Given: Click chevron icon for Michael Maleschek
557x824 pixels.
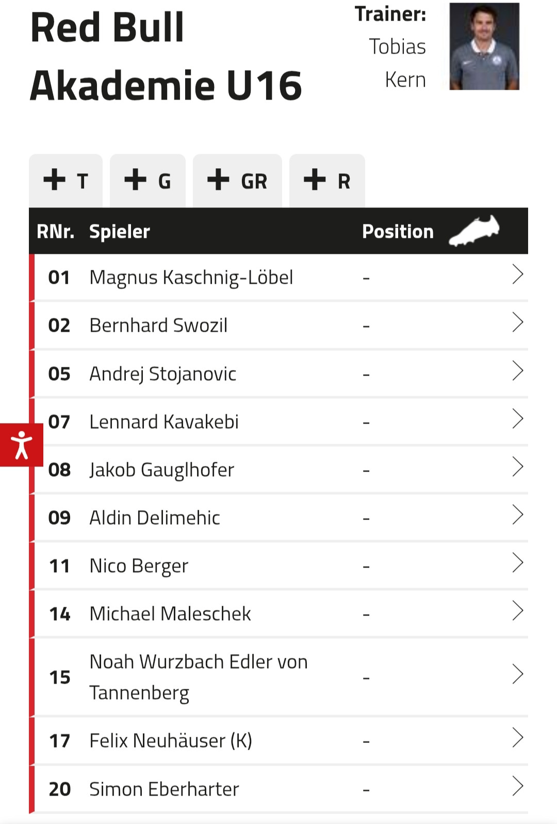Looking at the screenshot, I should pos(517,610).
